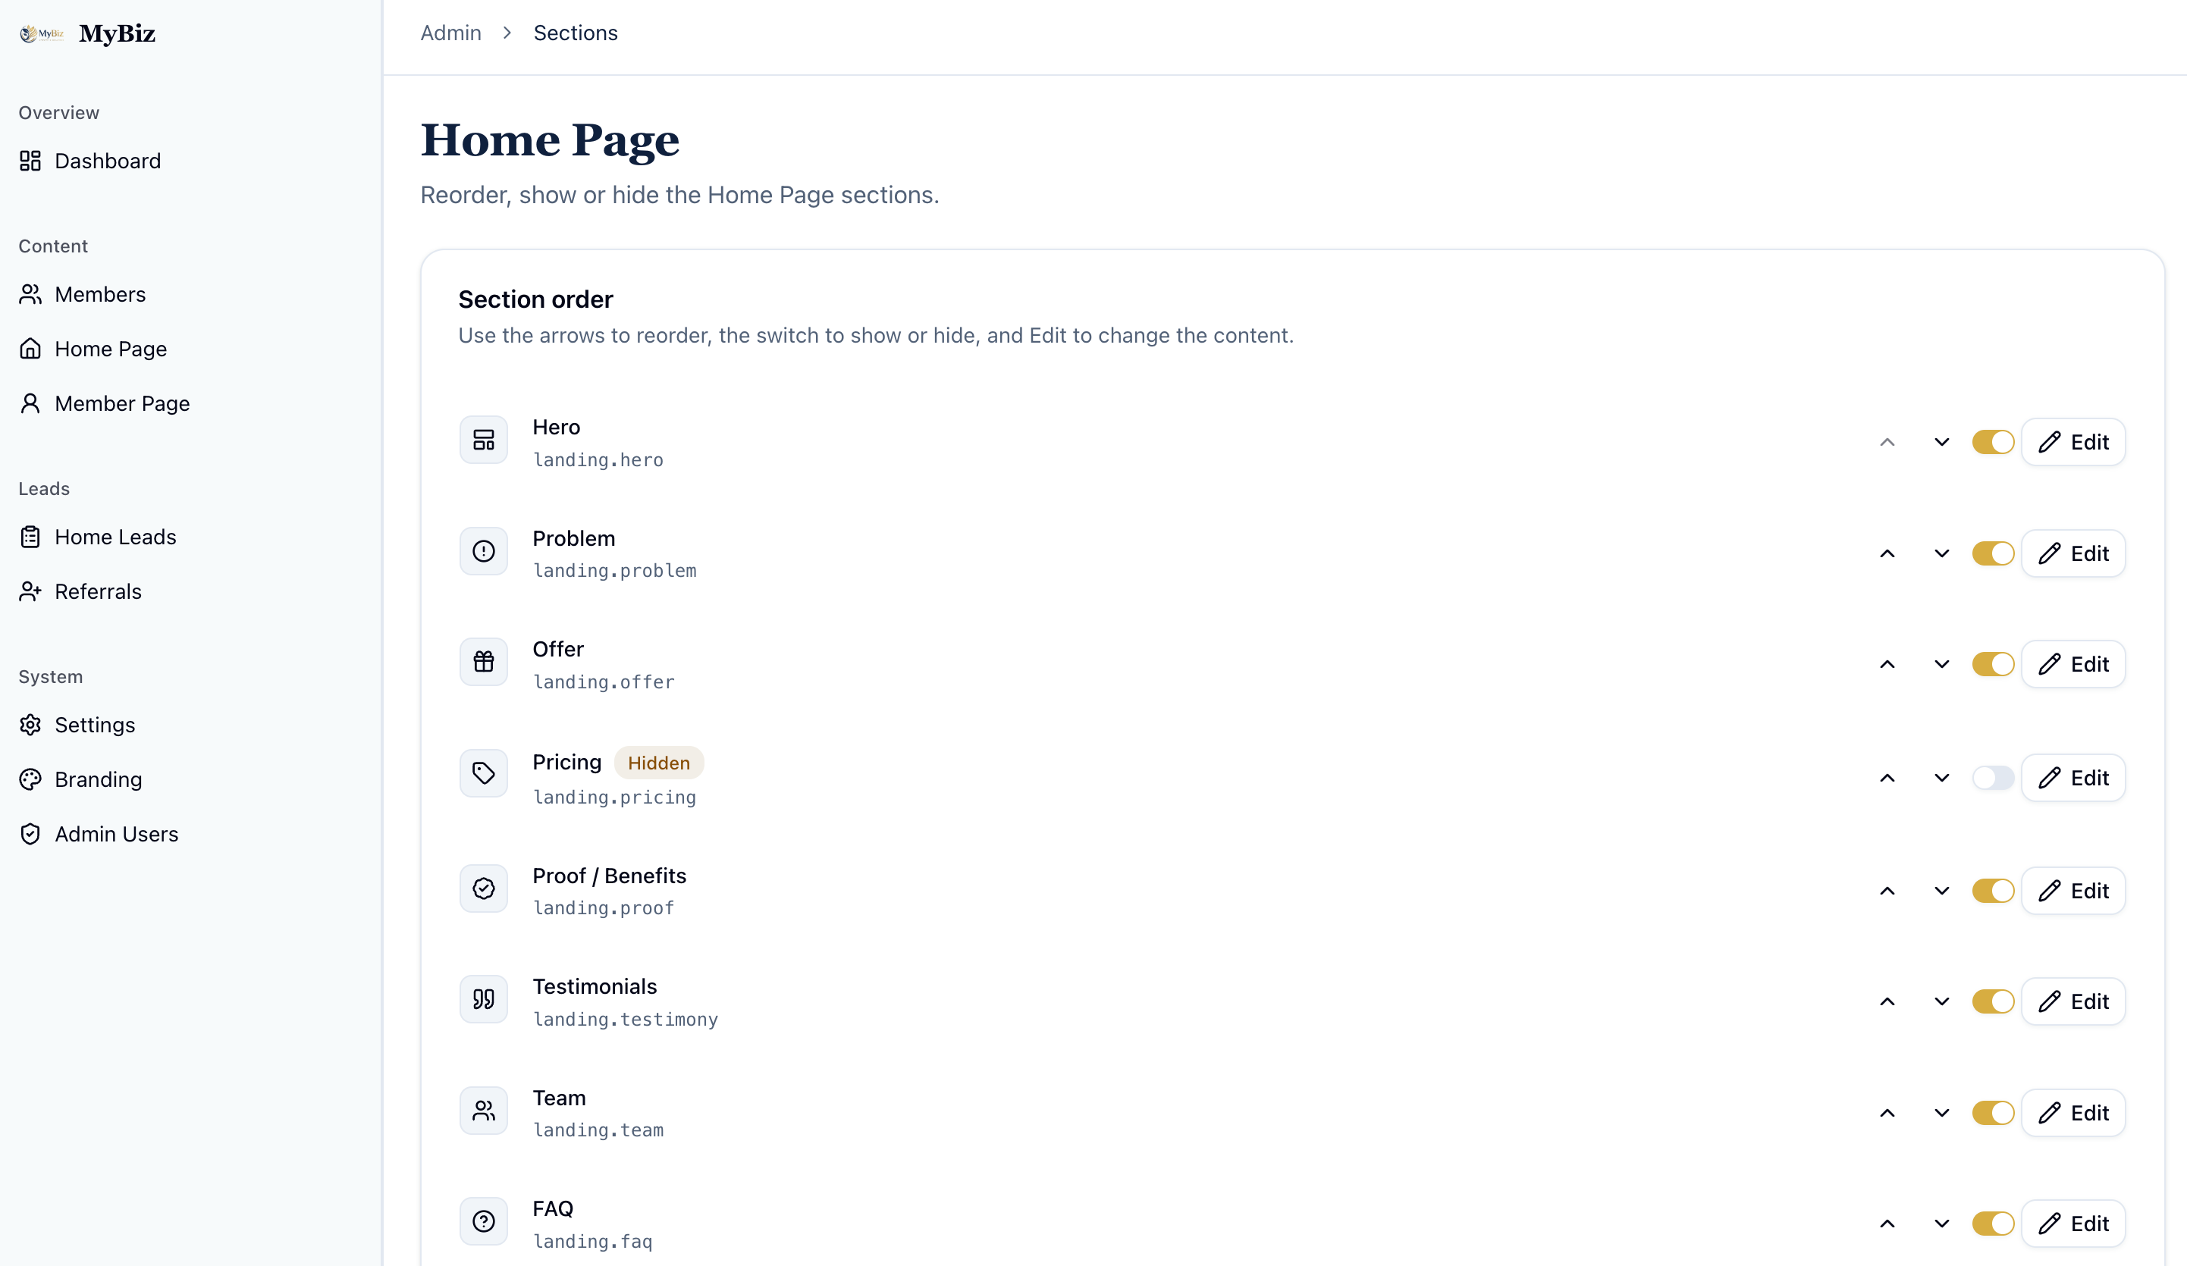Click the Proof / Benefits badge icon
Image resolution: width=2187 pixels, height=1266 pixels.
(x=483, y=889)
